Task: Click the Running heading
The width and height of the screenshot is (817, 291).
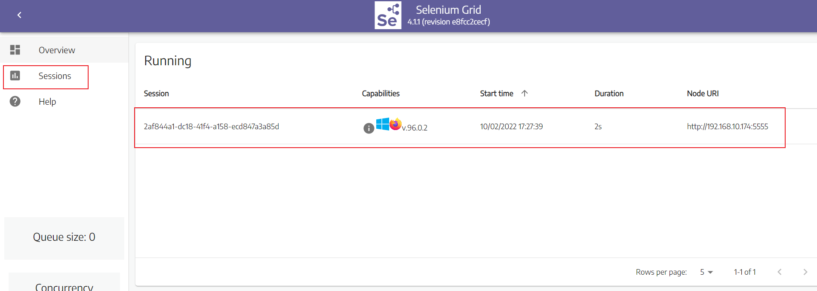Action: point(168,61)
